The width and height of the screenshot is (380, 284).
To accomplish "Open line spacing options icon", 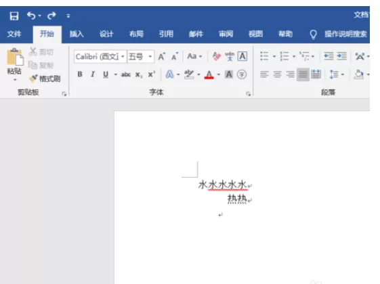I will (x=334, y=74).
